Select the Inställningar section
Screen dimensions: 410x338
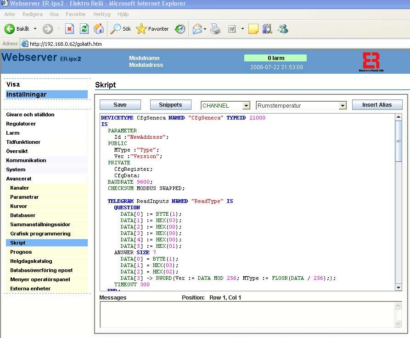click(47, 94)
